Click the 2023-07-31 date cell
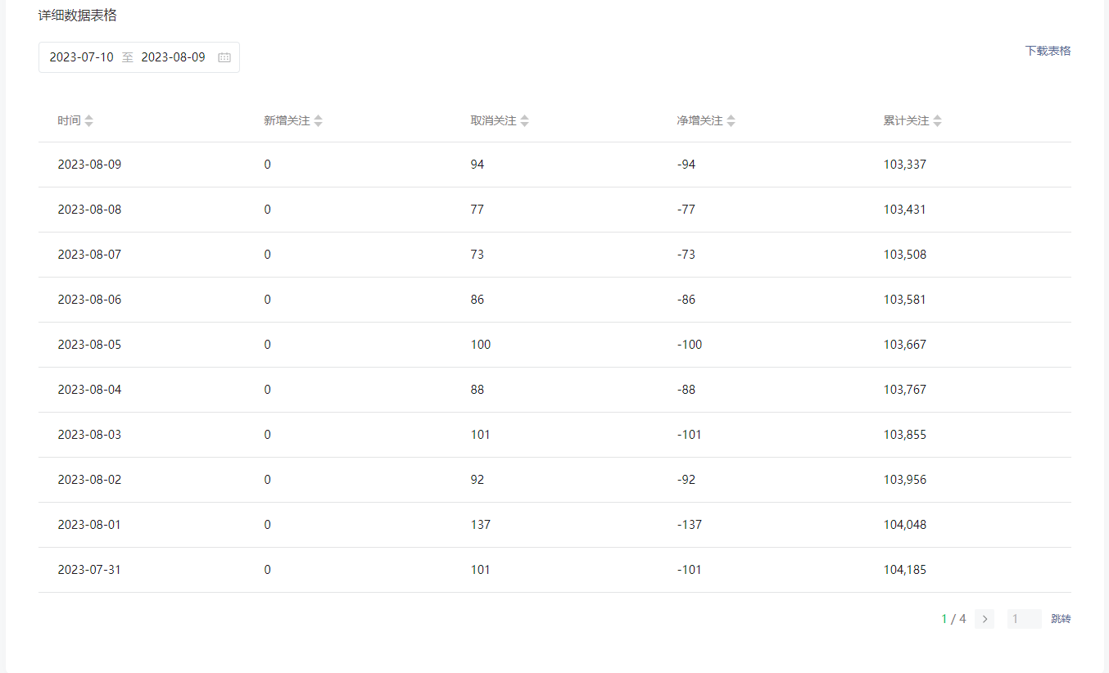This screenshot has height=673, width=1109. 89,570
